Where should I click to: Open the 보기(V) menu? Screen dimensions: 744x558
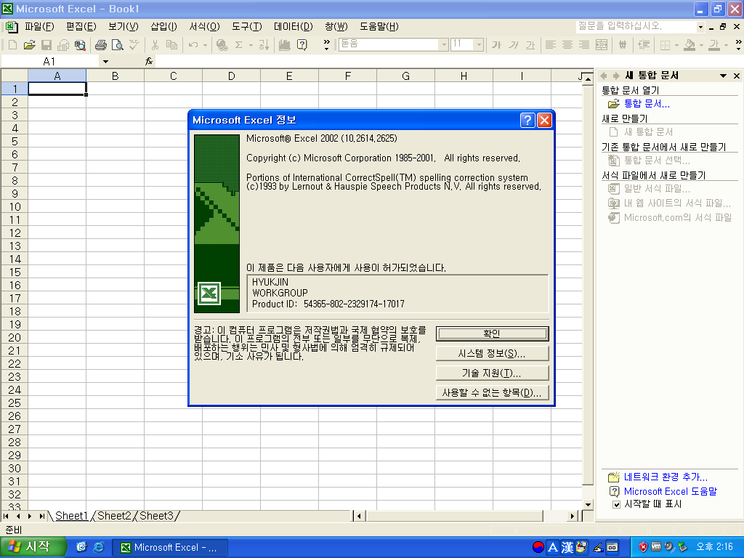click(124, 27)
